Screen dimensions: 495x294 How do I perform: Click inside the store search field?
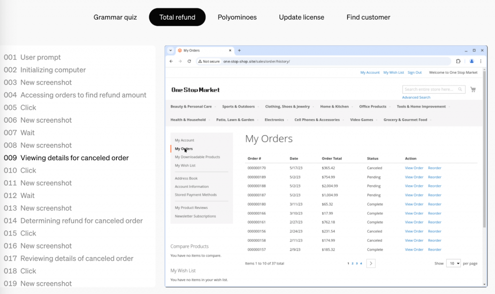pos(429,89)
